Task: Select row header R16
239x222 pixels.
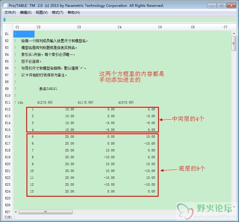Action: [x=8, y=137]
